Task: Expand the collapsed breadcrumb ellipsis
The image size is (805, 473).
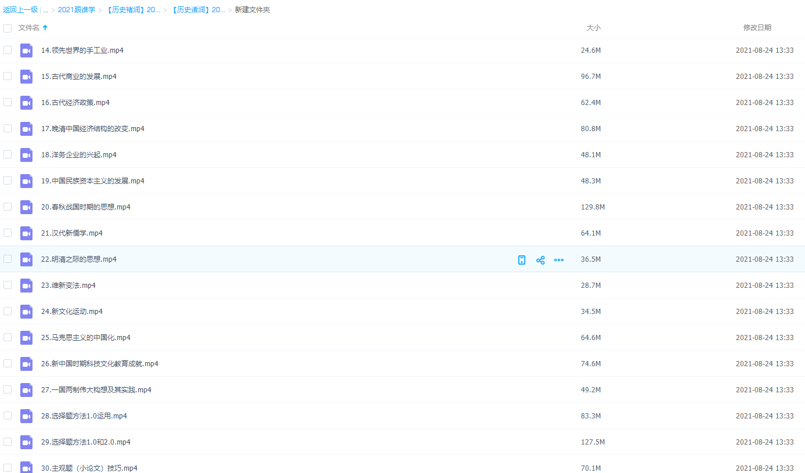Action: (x=46, y=10)
